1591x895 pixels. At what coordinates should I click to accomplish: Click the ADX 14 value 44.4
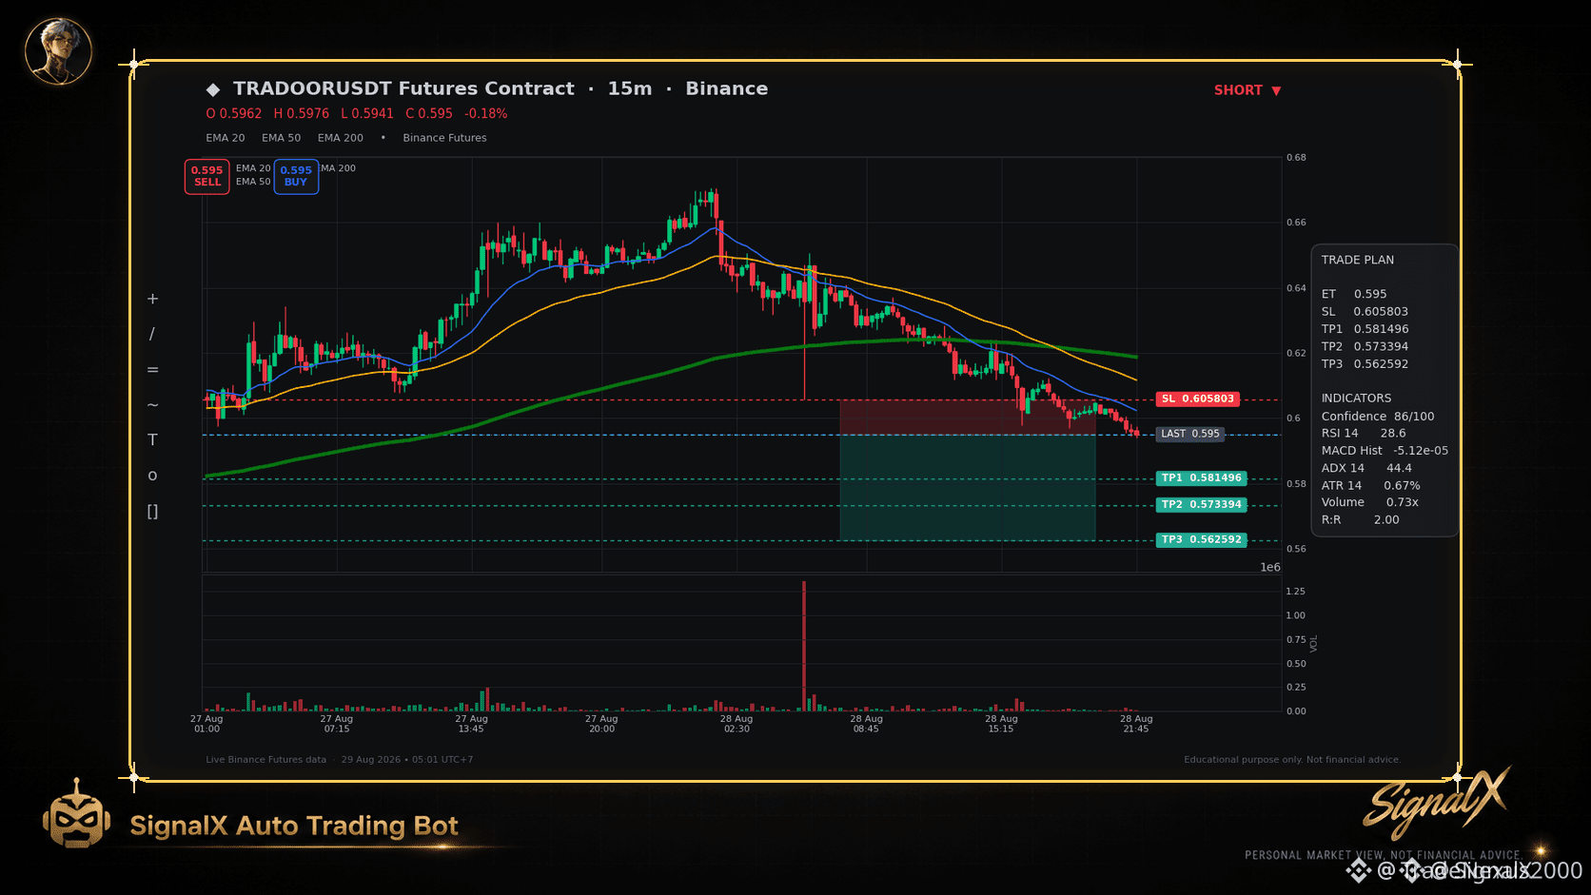coord(1399,468)
